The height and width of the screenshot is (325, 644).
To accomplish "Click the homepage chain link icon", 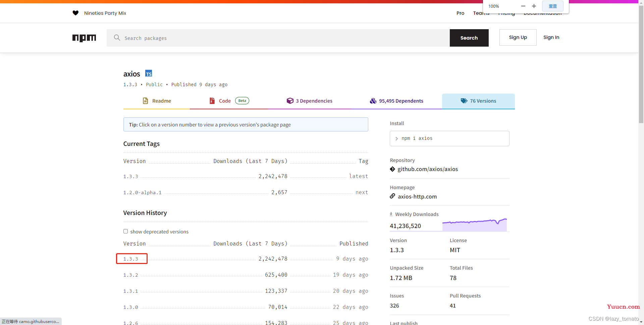I will pos(392,196).
